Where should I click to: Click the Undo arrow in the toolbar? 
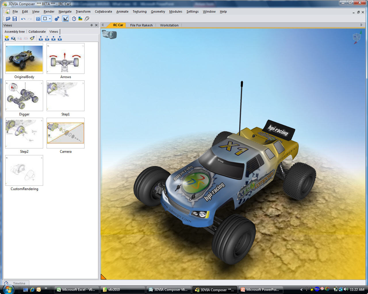click(23, 19)
